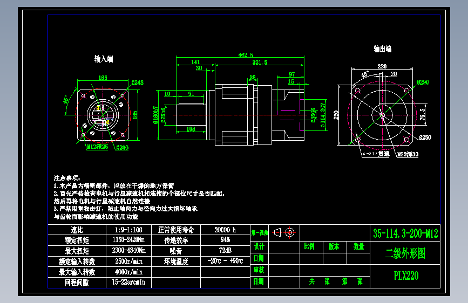Click the 回程间隙 table cell
This screenshot has width=468, height=303.
tap(77, 283)
